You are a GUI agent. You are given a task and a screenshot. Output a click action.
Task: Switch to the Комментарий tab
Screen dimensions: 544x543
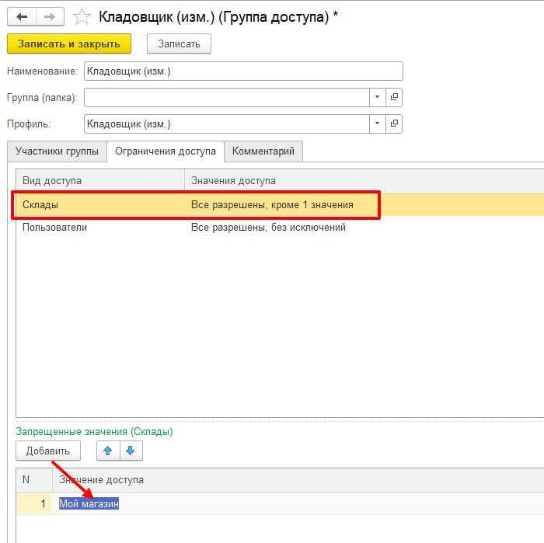[x=263, y=151]
